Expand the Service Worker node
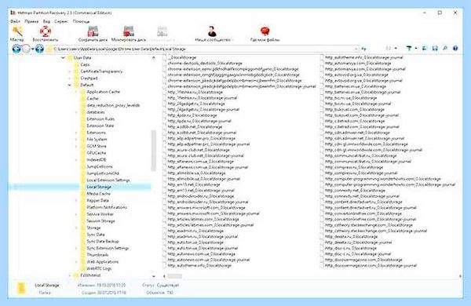The width and height of the screenshot is (471, 306). 76,214
